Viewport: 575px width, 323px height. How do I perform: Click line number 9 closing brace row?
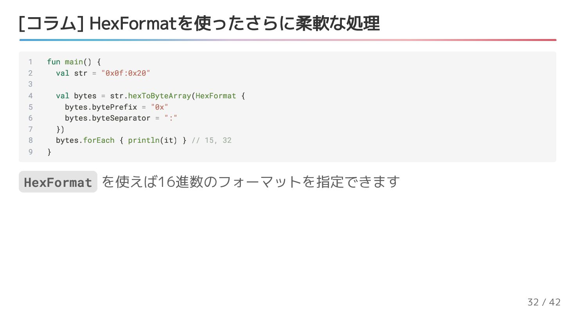(30, 152)
